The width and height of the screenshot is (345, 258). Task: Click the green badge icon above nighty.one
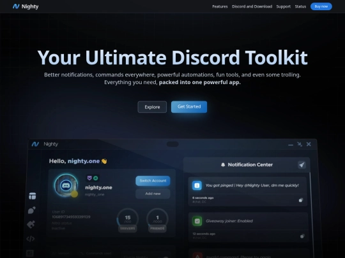click(x=95, y=178)
